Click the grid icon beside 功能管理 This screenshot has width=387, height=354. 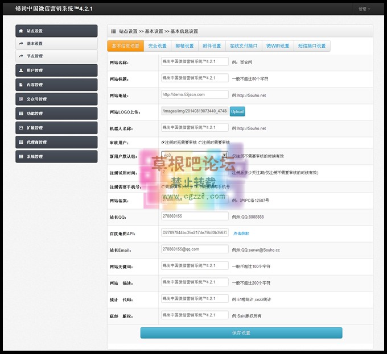(22, 114)
